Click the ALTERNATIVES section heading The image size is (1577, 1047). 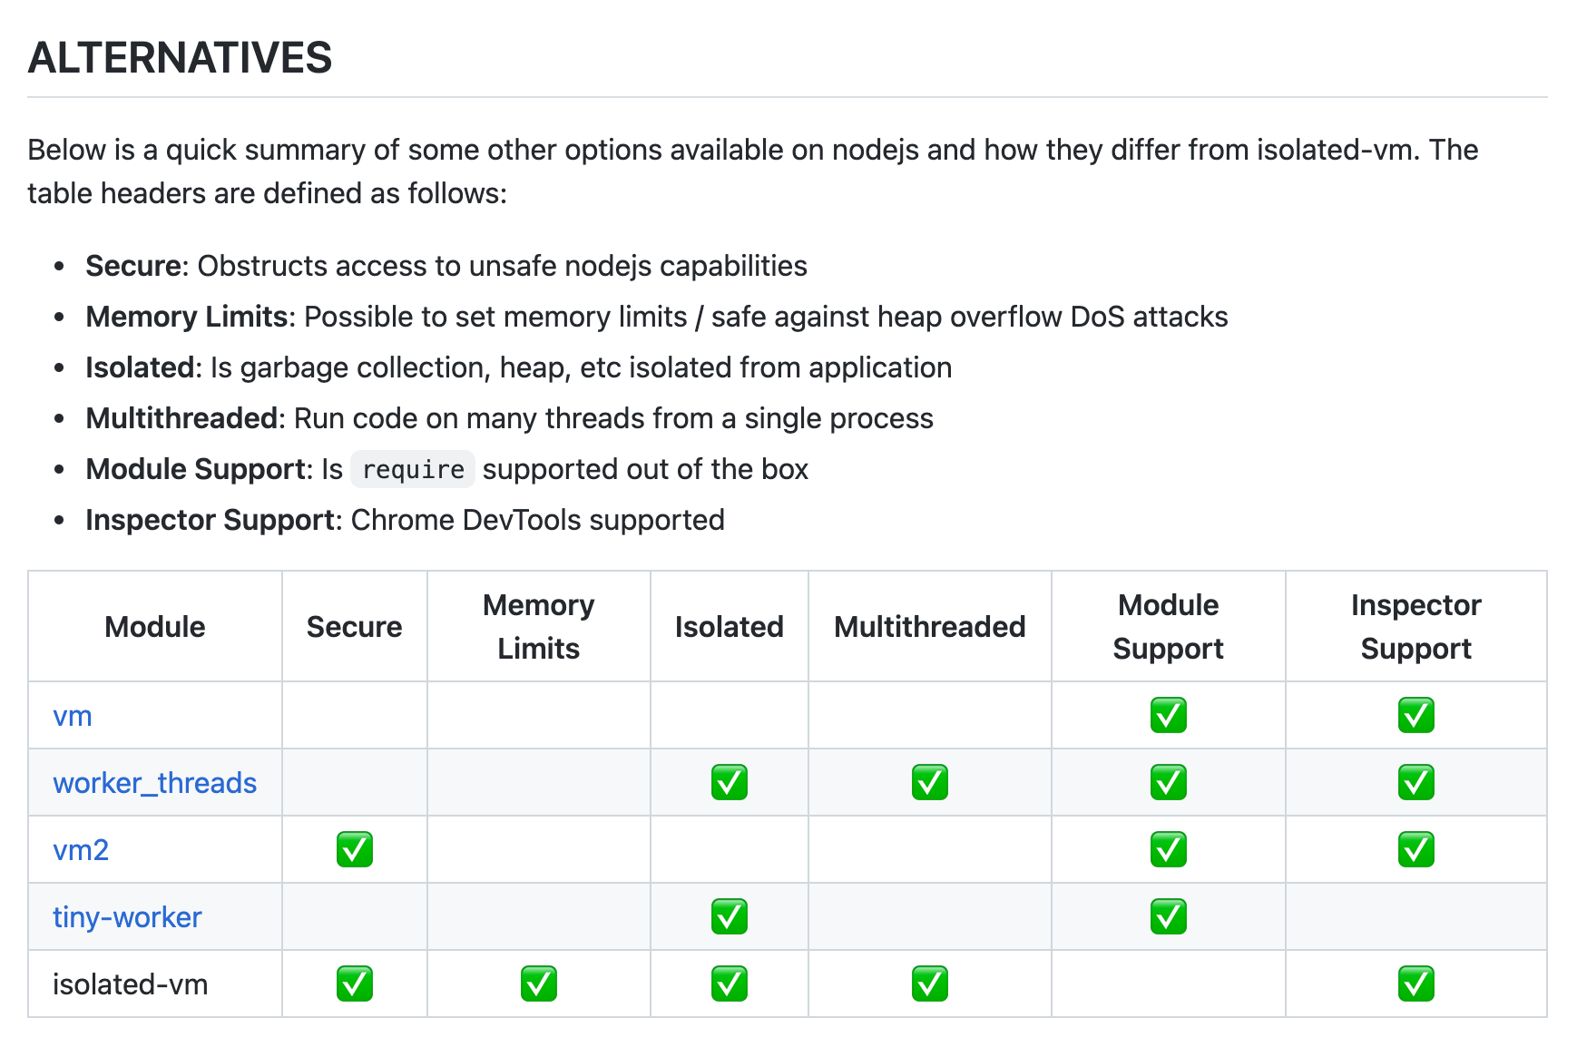point(180,58)
